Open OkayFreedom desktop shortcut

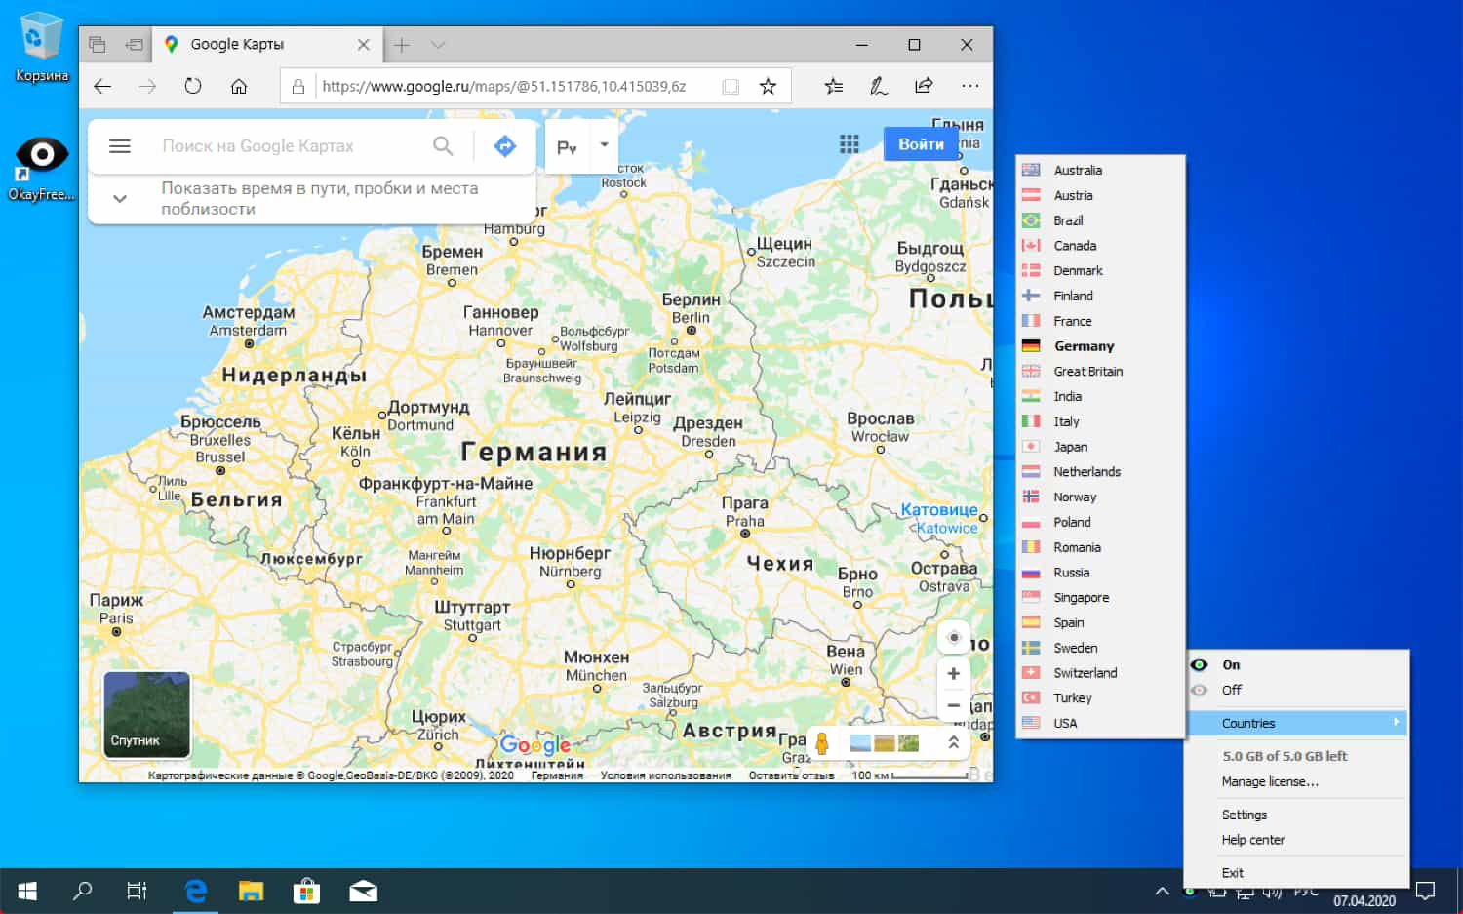click(x=41, y=168)
